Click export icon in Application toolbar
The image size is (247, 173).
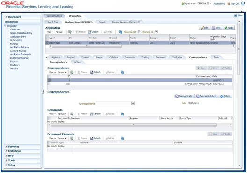click(70, 32)
